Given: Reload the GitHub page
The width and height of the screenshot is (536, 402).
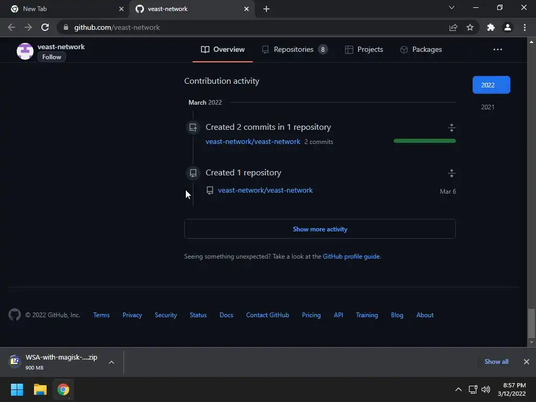Looking at the screenshot, I should 45,27.
